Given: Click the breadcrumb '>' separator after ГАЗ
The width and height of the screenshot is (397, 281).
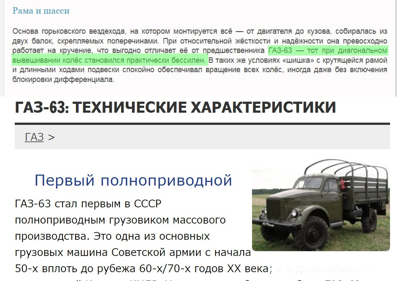Looking at the screenshot, I should (x=51, y=137).
